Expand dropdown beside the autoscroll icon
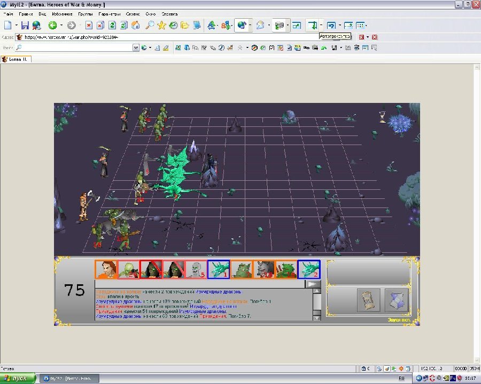This screenshot has width=481, height=384. [x=321, y=26]
